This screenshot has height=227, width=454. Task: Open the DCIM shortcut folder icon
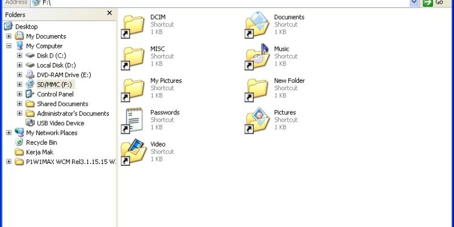pyautogui.click(x=133, y=27)
